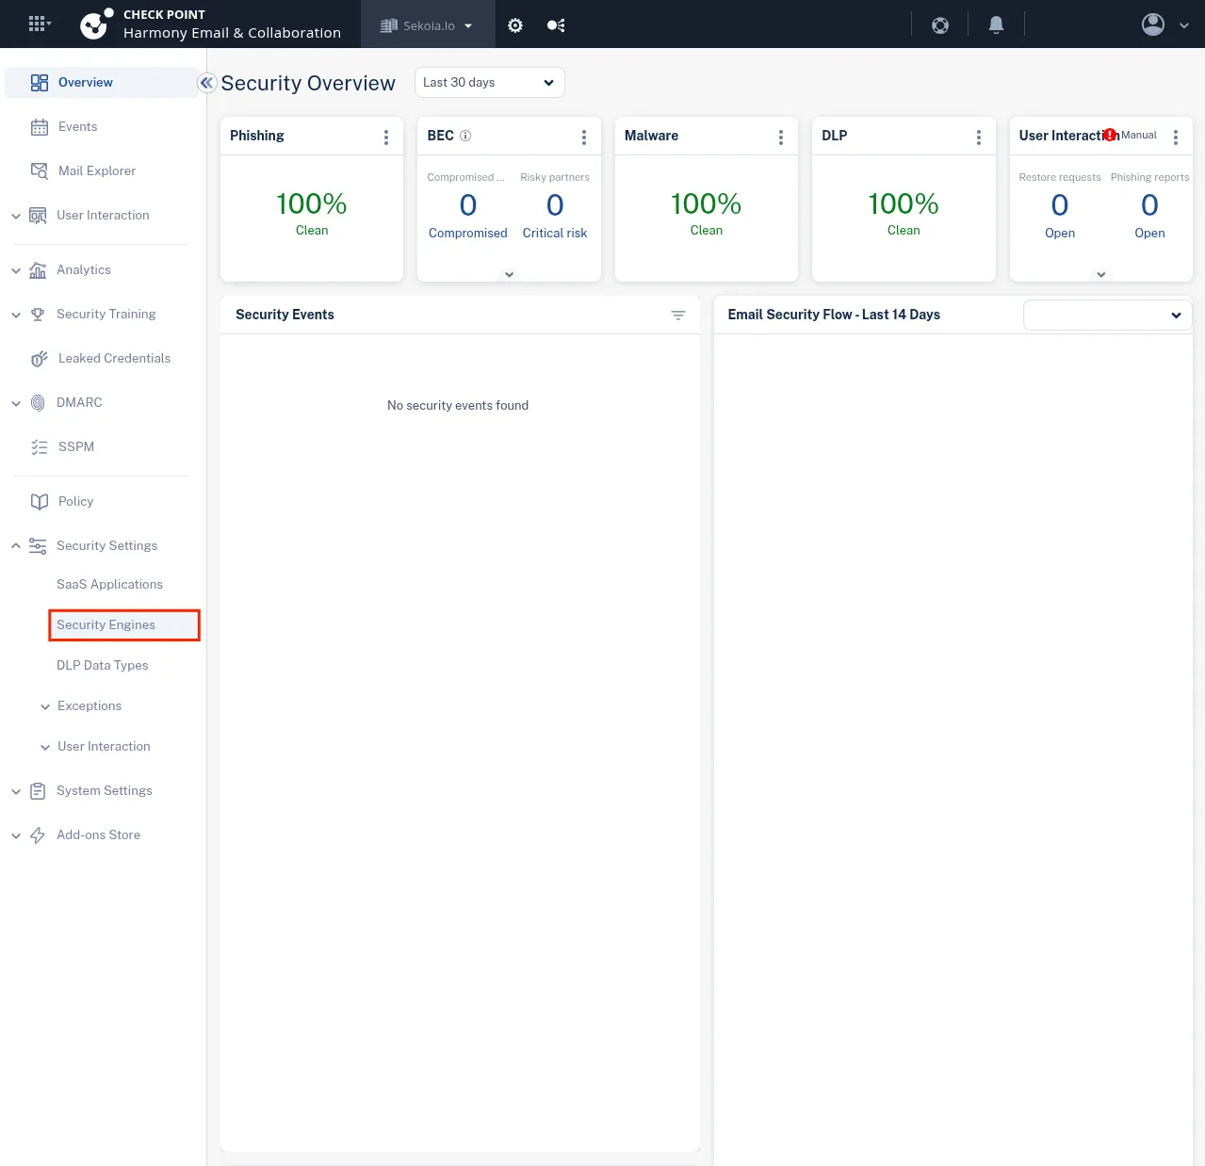Go to Mail Explorer
Screen dimensions: 1205x1166
pyautogui.click(x=96, y=171)
